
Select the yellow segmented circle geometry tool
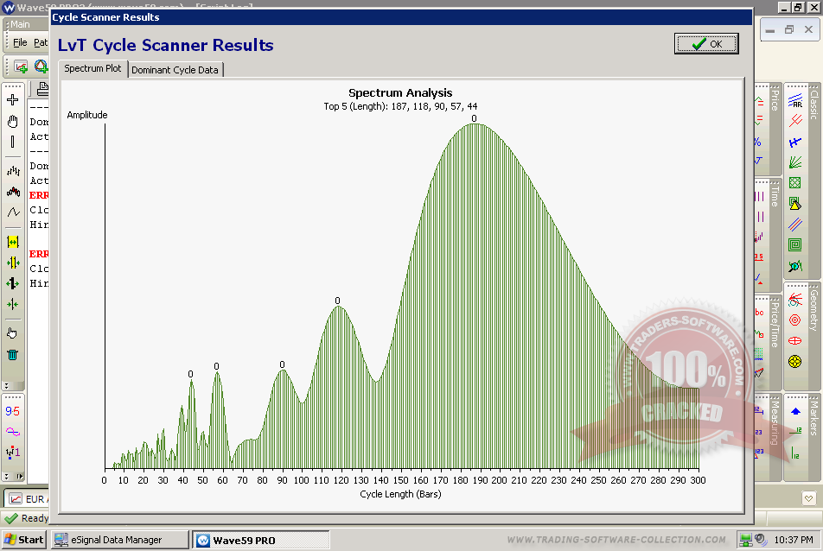pos(795,361)
